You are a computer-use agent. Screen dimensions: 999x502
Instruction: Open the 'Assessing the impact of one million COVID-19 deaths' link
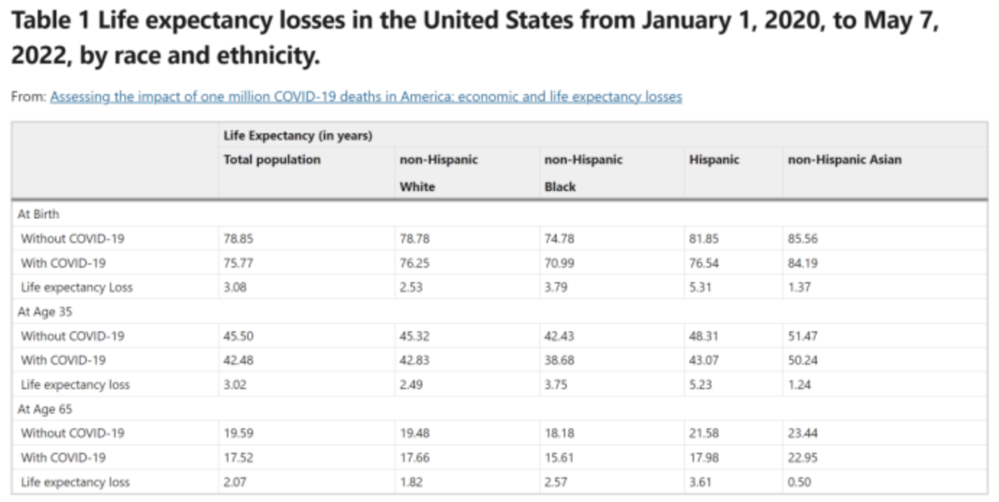pyautogui.click(x=366, y=97)
